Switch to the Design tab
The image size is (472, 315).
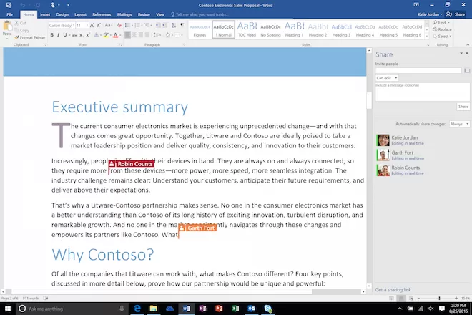62,14
